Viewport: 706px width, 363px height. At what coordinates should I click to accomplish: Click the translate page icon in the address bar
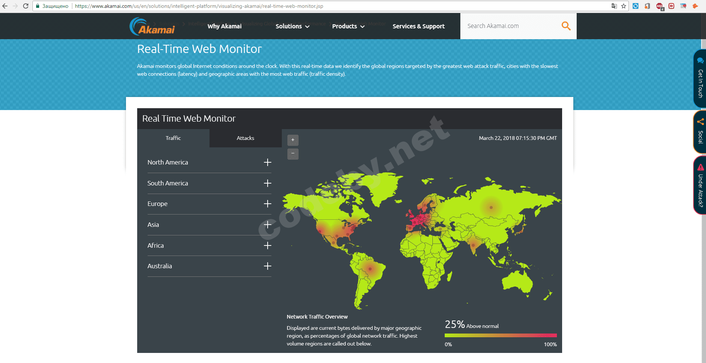click(614, 6)
